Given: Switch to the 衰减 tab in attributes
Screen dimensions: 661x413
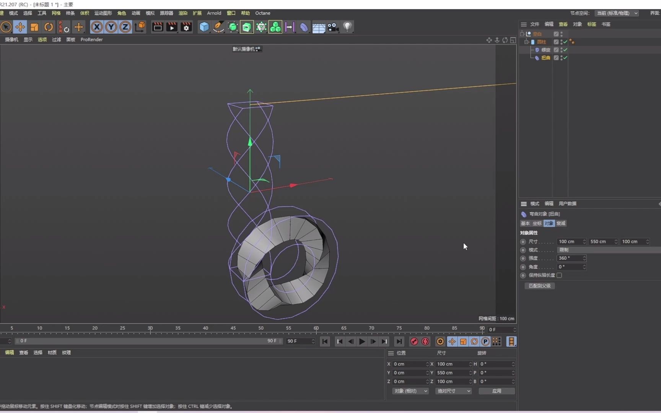Looking at the screenshot, I should tap(560, 223).
